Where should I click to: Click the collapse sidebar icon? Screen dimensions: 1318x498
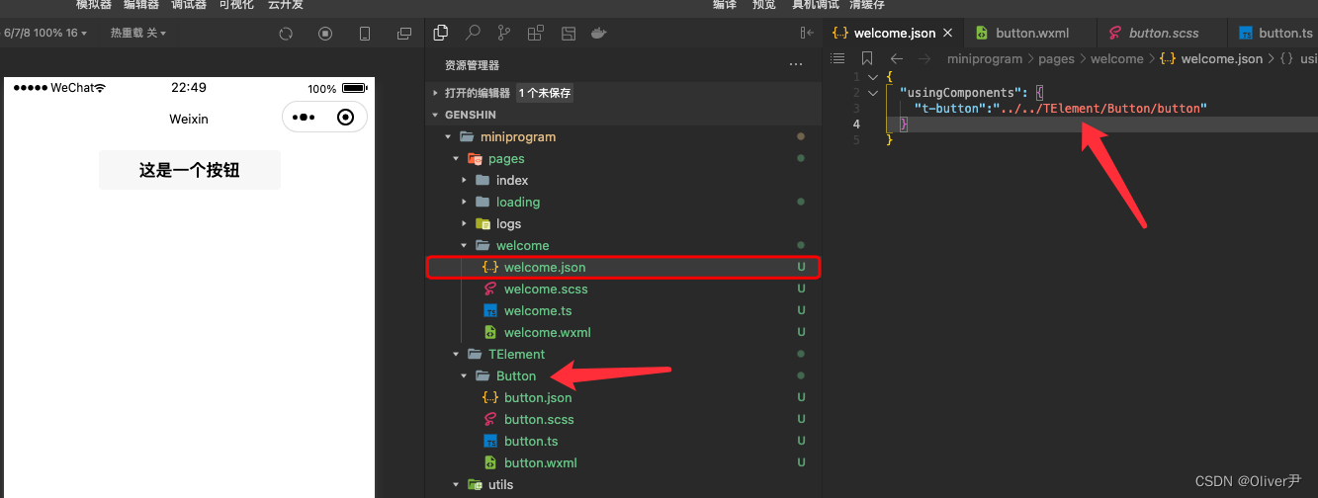pos(807,33)
